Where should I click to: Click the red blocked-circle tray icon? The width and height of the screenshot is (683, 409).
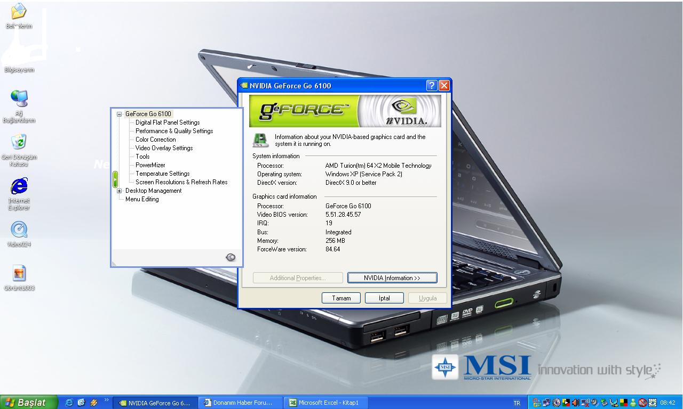point(642,403)
